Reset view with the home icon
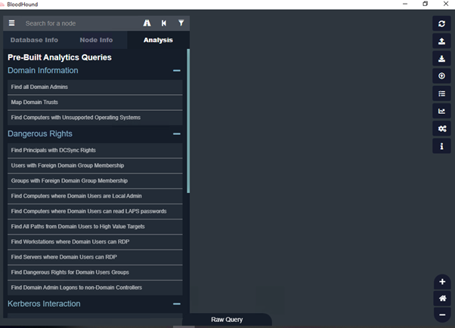 tap(442, 299)
